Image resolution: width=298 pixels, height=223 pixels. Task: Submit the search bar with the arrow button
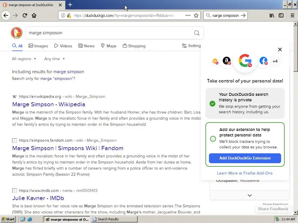[243, 15]
